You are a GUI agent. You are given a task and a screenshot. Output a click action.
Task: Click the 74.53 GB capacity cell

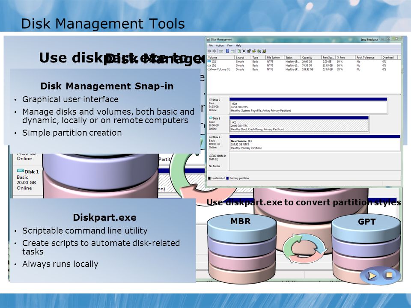pos(307,65)
